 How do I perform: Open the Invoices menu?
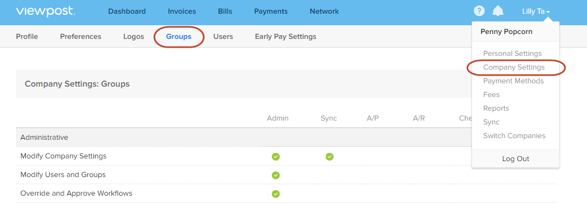coord(182,12)
